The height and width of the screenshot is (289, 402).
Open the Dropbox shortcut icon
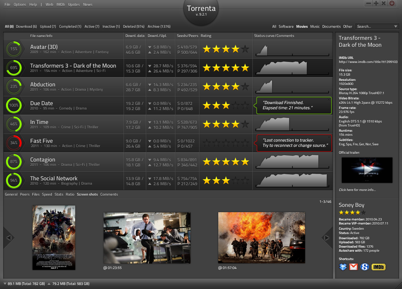pos(343,267)
